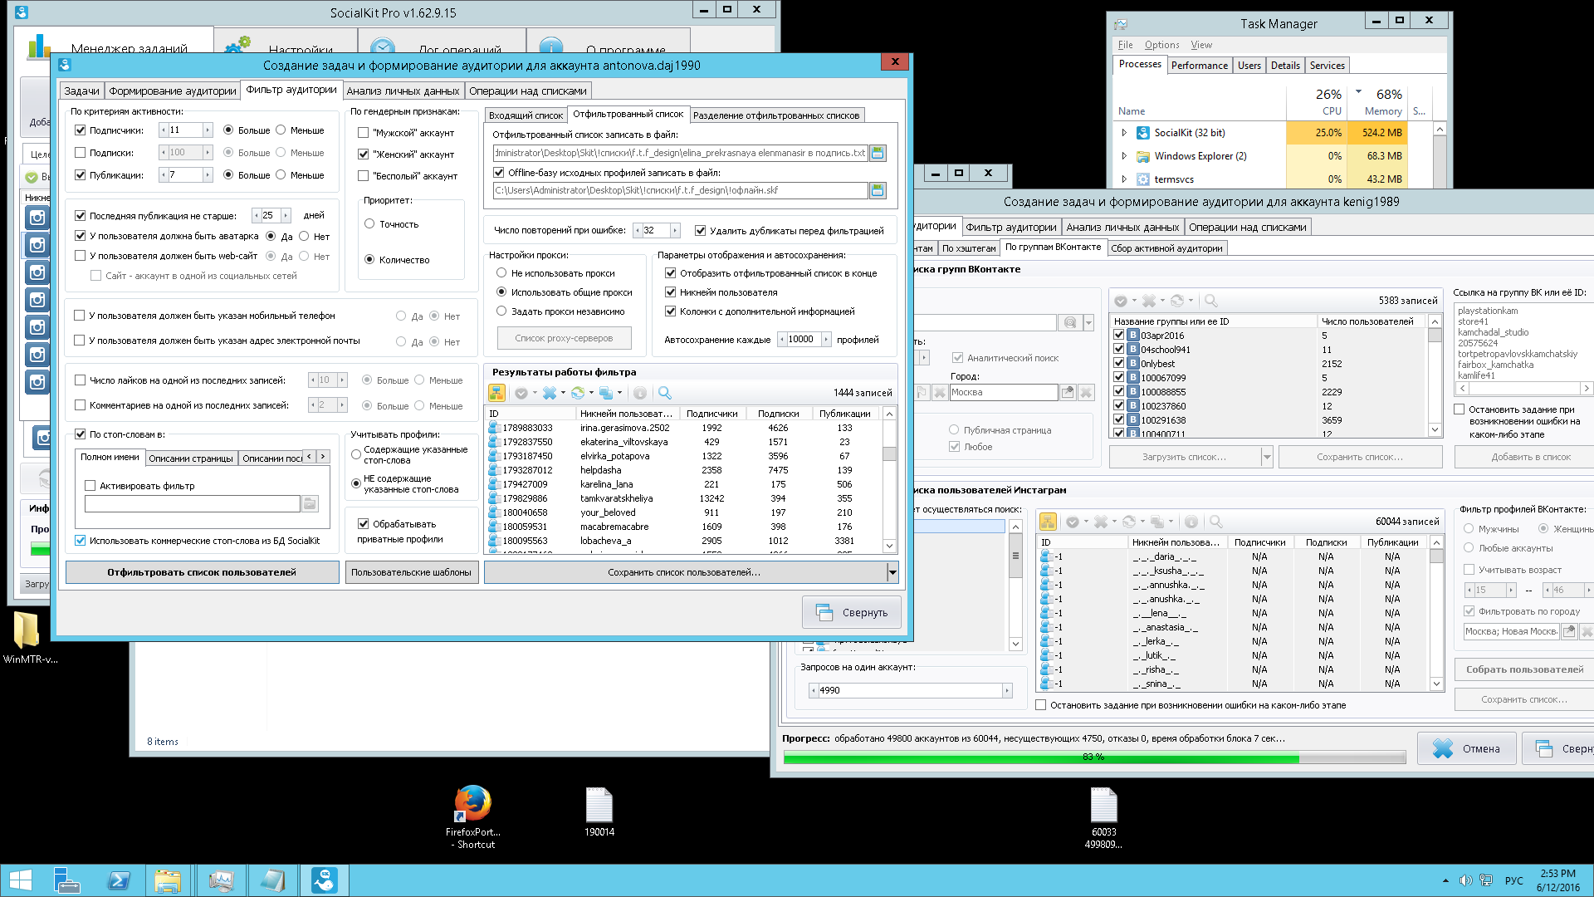This screenshot has width=1594, height=897.
Task: Click the tree-structure icon in filter results toolbar
Action: click(496, 393)
